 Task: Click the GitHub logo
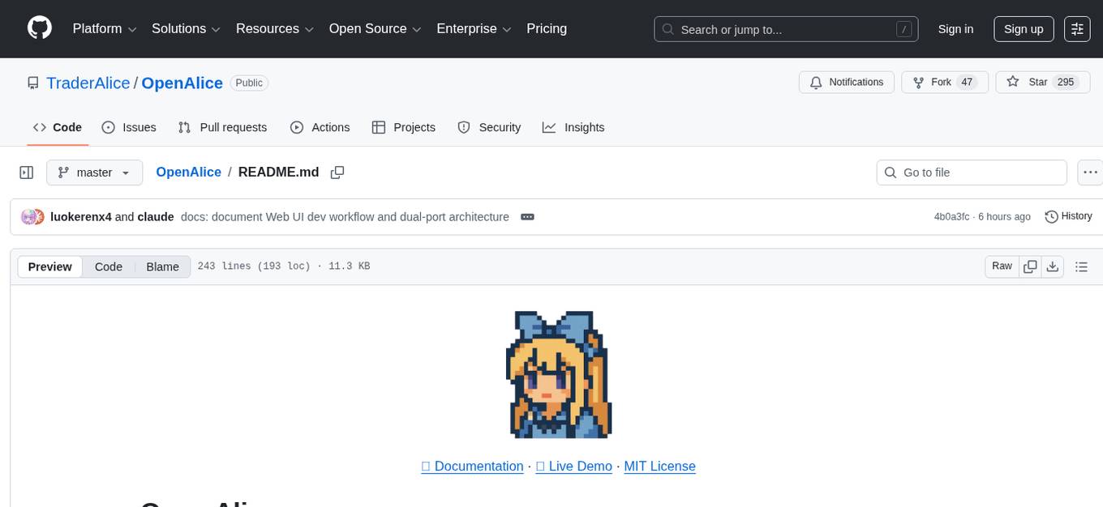[x=39, y=28]
